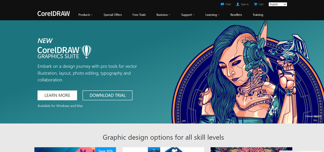
Task: Click the LEARN MORE button
Action: point(57,95)
